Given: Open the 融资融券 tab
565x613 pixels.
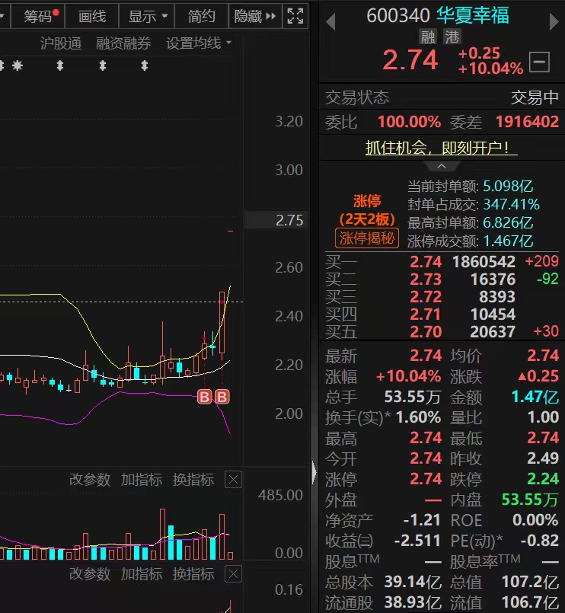Looking at the screenshot, I should 123,43.
